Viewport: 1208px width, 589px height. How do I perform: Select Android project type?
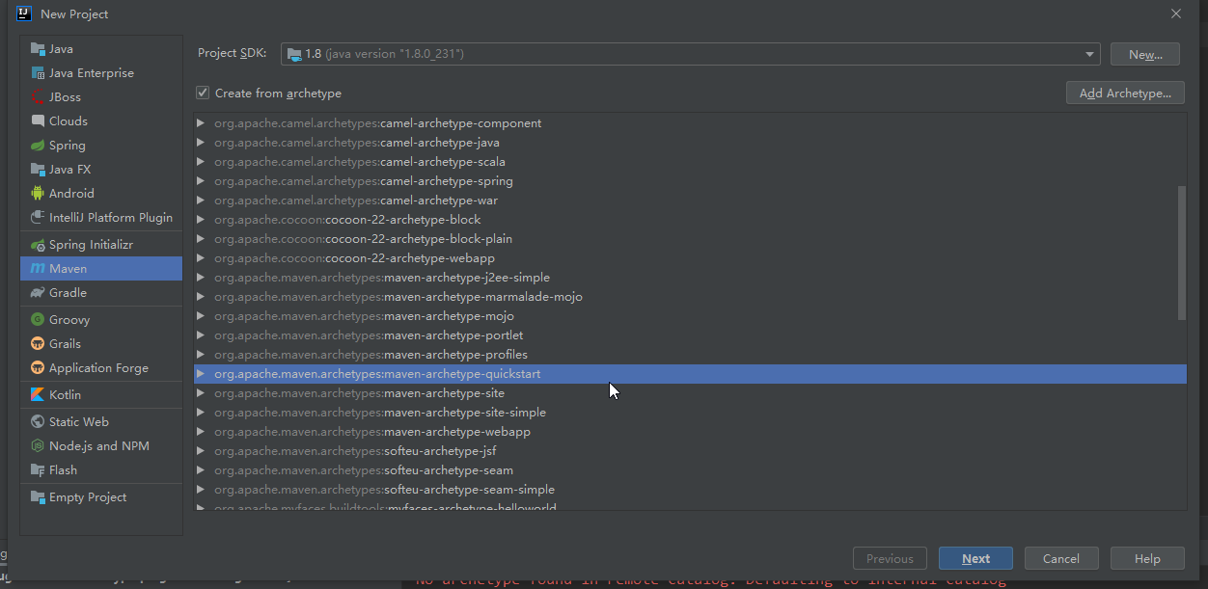pos(101,194)
